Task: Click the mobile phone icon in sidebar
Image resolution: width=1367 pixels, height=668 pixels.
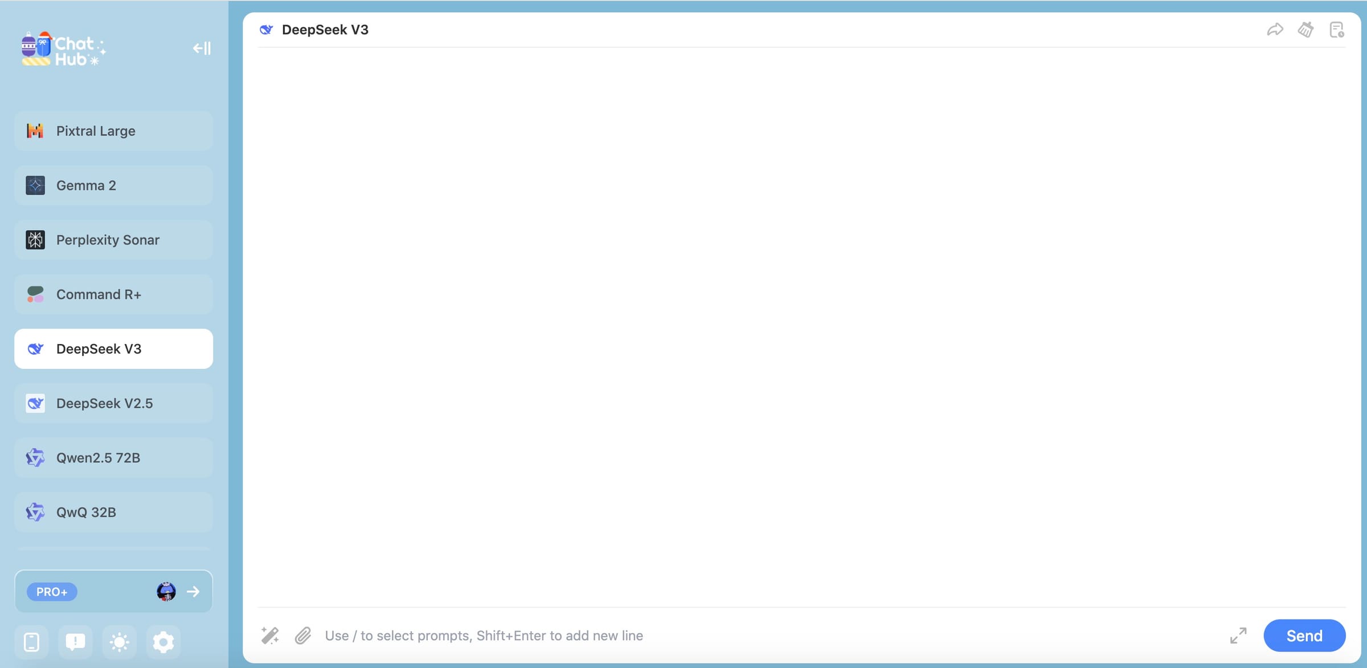Action: (x=32, y=642)
